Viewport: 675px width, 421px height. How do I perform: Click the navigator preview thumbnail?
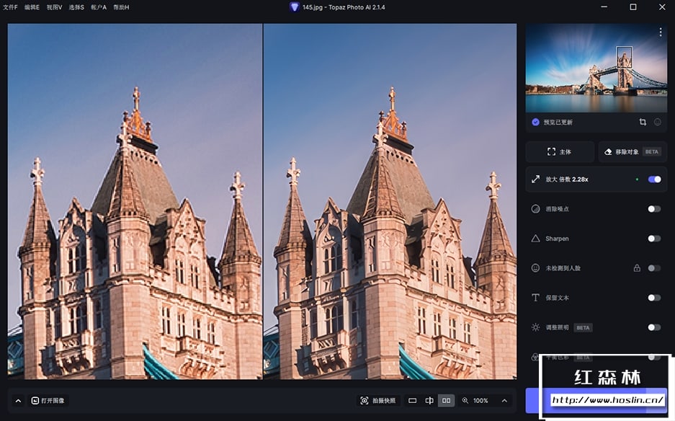[596, 68]
